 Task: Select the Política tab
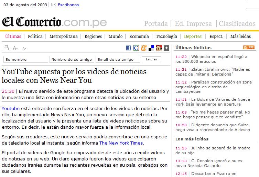[35, 36]
